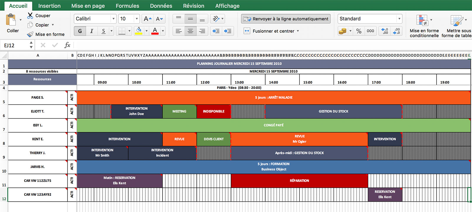Toggle bold formatting G button
Viewport: 472px width, 212px height.
tap(80, 31)
